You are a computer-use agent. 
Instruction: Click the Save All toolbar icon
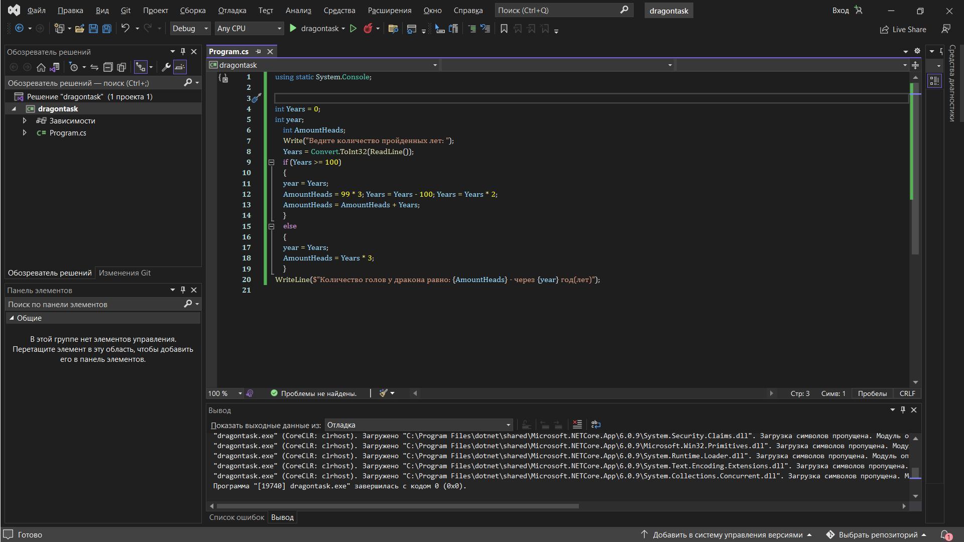106,29
